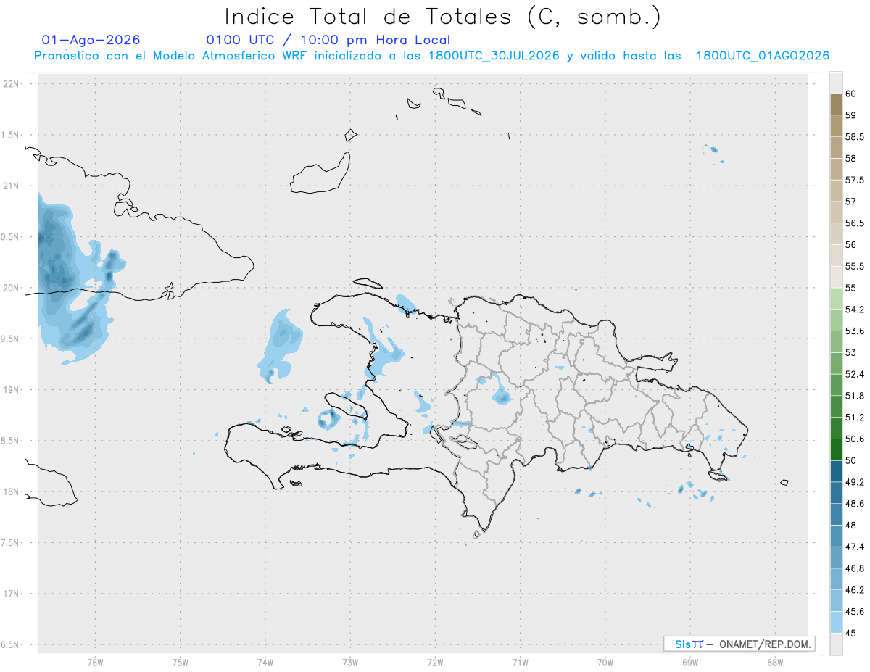Click the 54.2 value on the color scale
The height and width of the screenshot is (672, 870).
855,310
